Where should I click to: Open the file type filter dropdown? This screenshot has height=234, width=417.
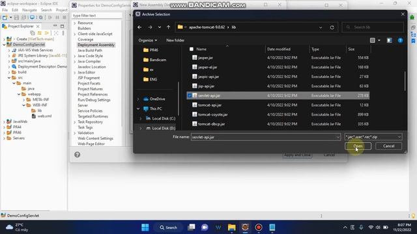373,137
